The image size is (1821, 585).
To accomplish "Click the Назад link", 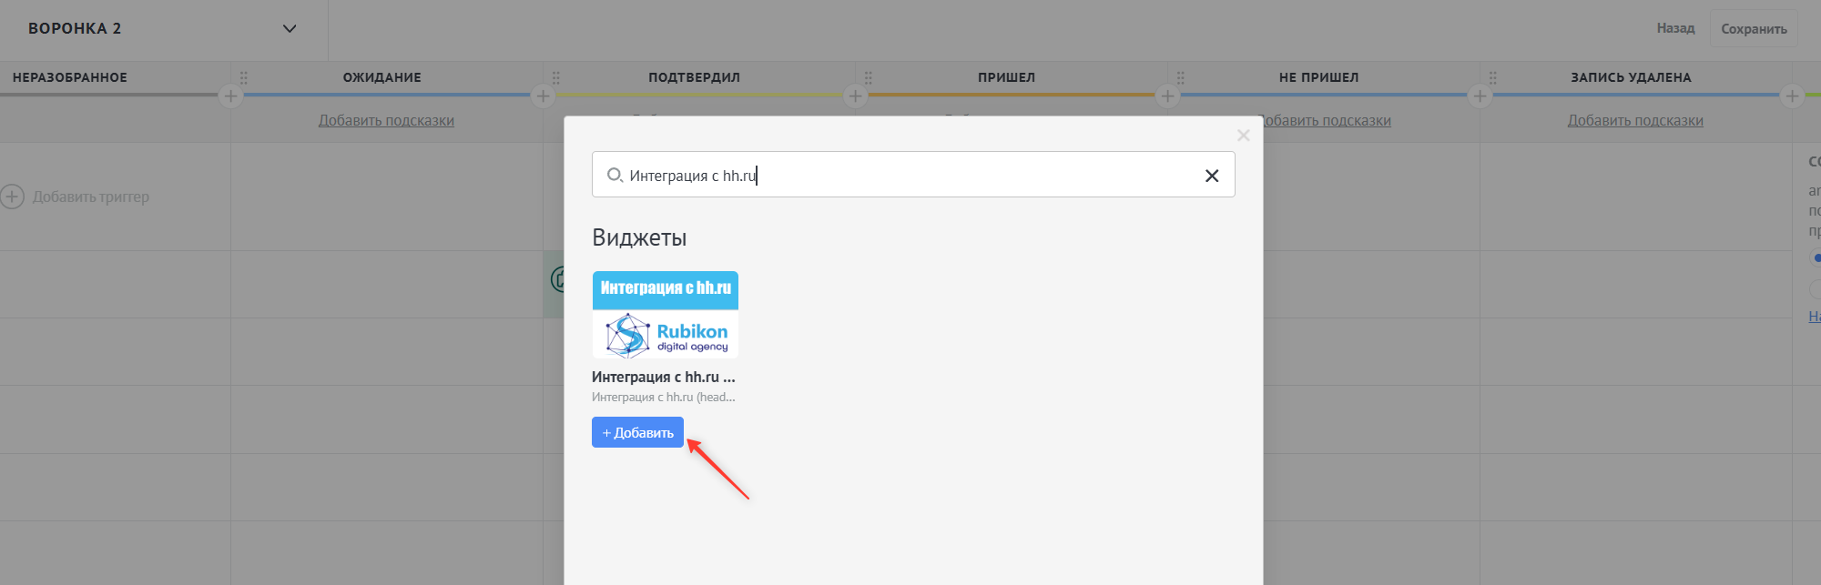I will click(x=1675, y=28).
